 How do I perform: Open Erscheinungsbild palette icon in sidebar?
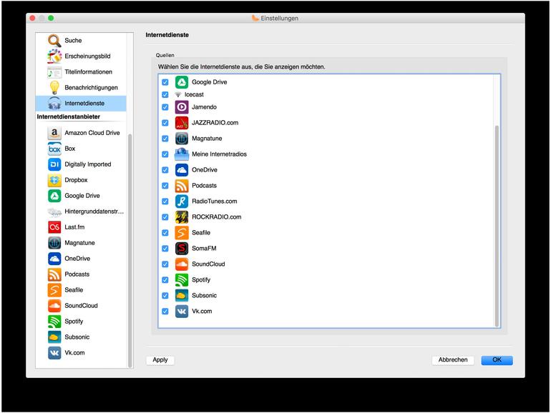54,56
